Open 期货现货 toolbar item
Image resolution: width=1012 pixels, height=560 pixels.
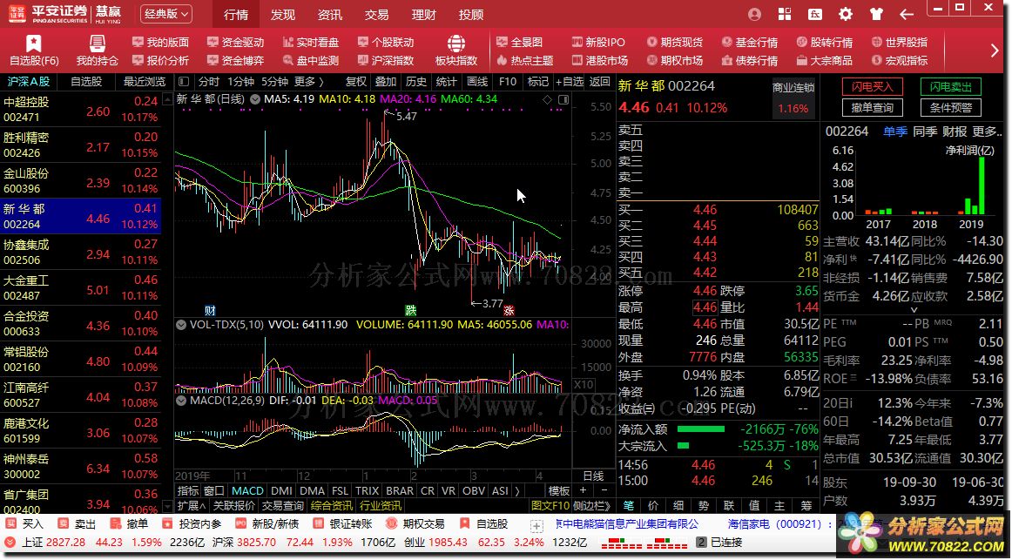click(674, 42)
